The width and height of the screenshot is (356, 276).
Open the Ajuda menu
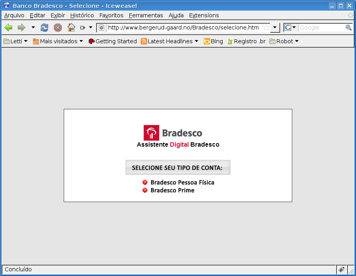(x=176, y=15)
